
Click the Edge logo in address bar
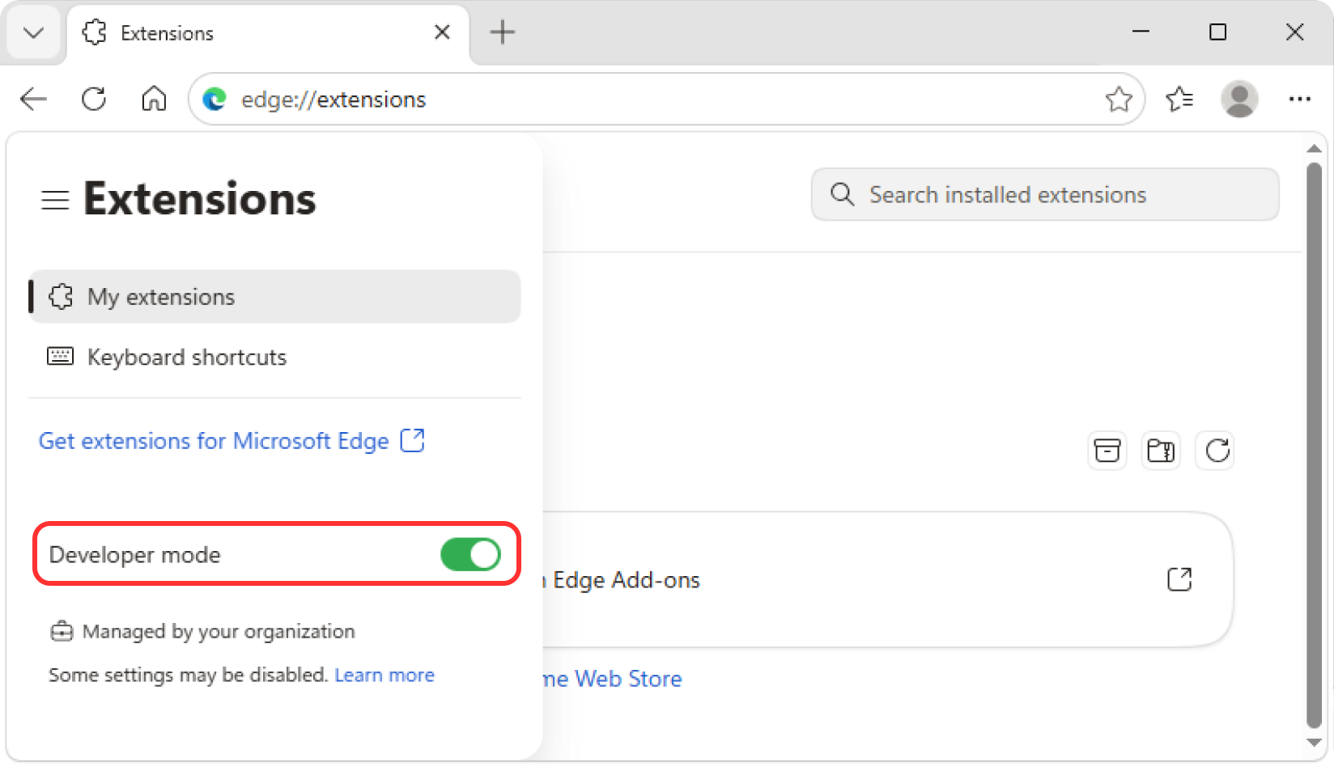(x=214, y=100)
